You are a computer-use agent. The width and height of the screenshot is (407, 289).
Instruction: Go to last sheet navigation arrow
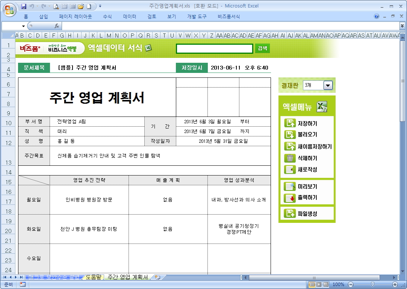pyautogui.click(x=21, y=277)
